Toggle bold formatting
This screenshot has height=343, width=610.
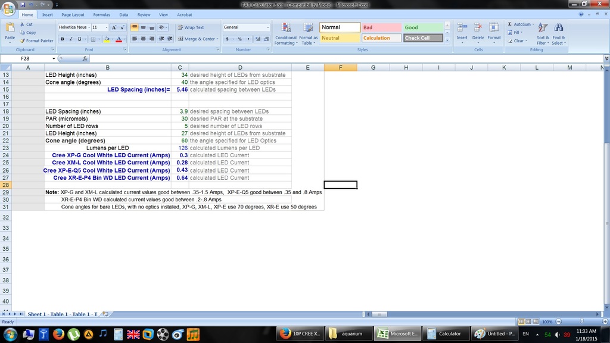coord(62,39)
